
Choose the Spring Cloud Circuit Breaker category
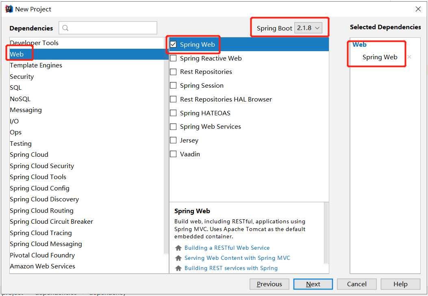pos(87,222)
